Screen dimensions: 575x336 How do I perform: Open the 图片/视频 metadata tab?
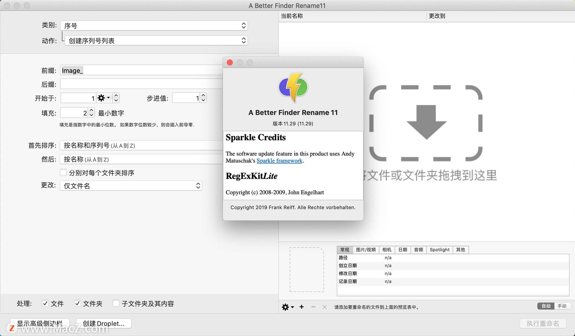click(366, 250)
